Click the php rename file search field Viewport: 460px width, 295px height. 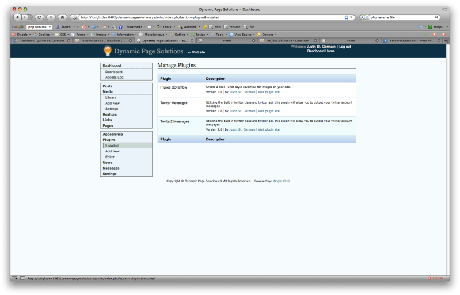point(401,17)
